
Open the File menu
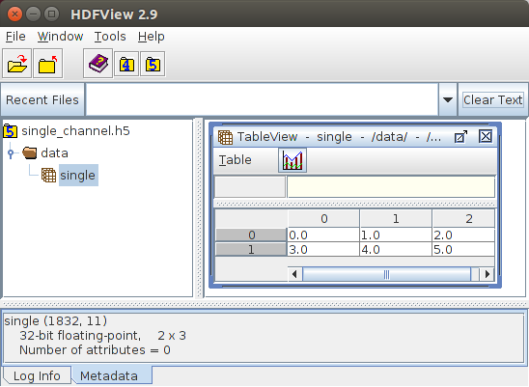pos(15,36)
